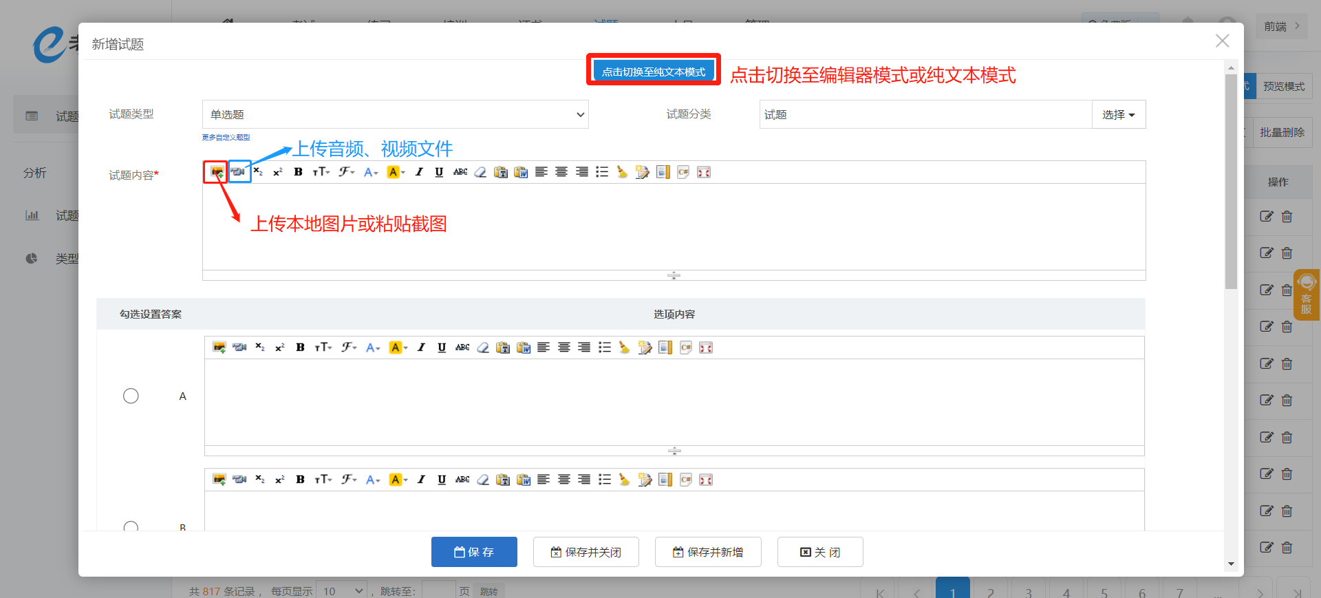
Task: Insert bullet list in question content editor
Action: (602, 172)
